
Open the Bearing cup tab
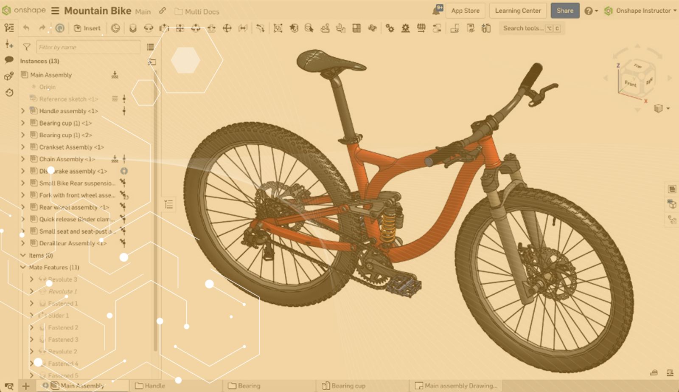click(x=344, y=386)
